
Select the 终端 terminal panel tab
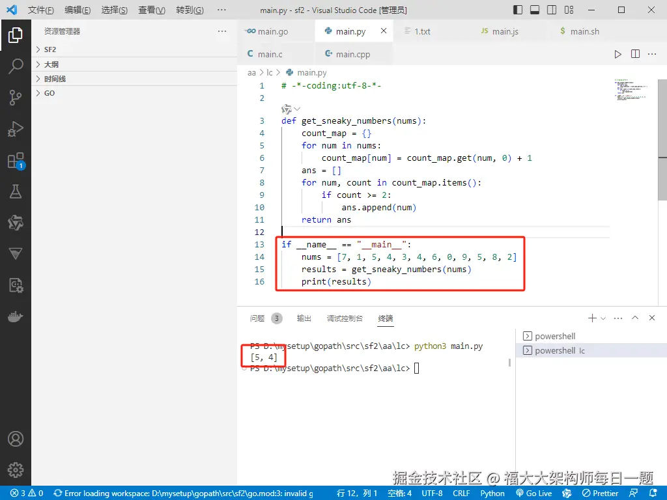click(386, 318)
